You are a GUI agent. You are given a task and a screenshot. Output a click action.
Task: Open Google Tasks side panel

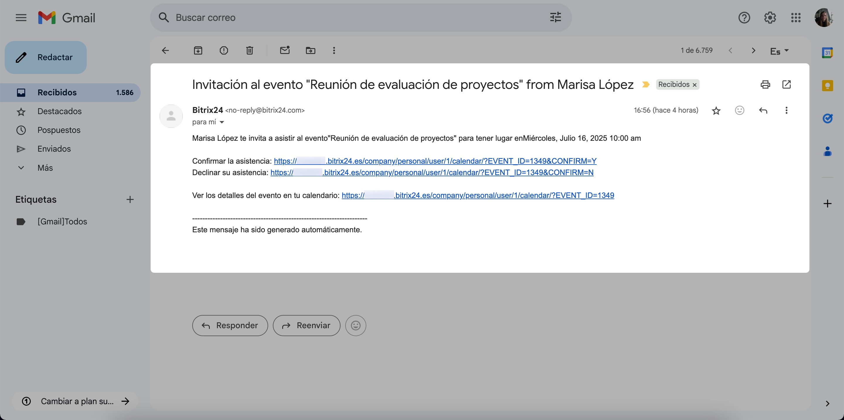point(827,118)
